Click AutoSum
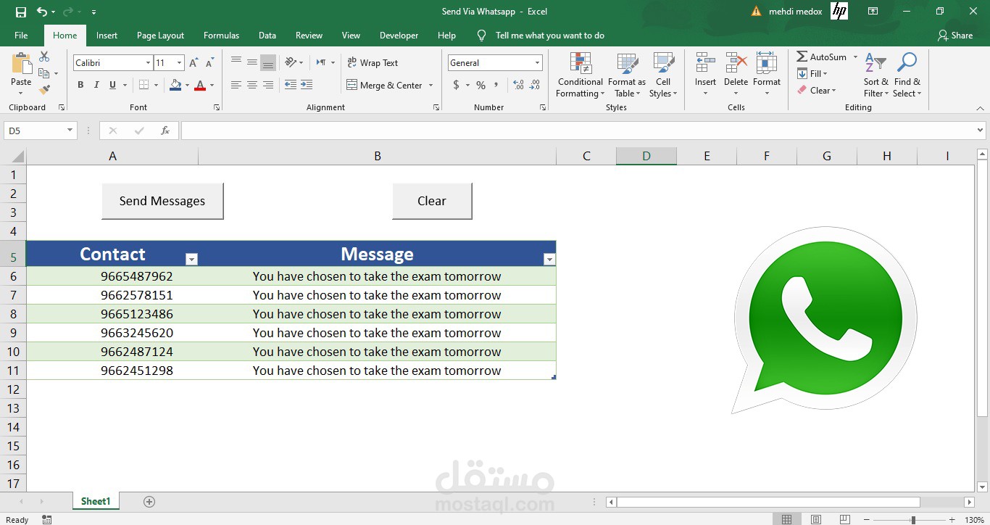 [x=822, y=57]
